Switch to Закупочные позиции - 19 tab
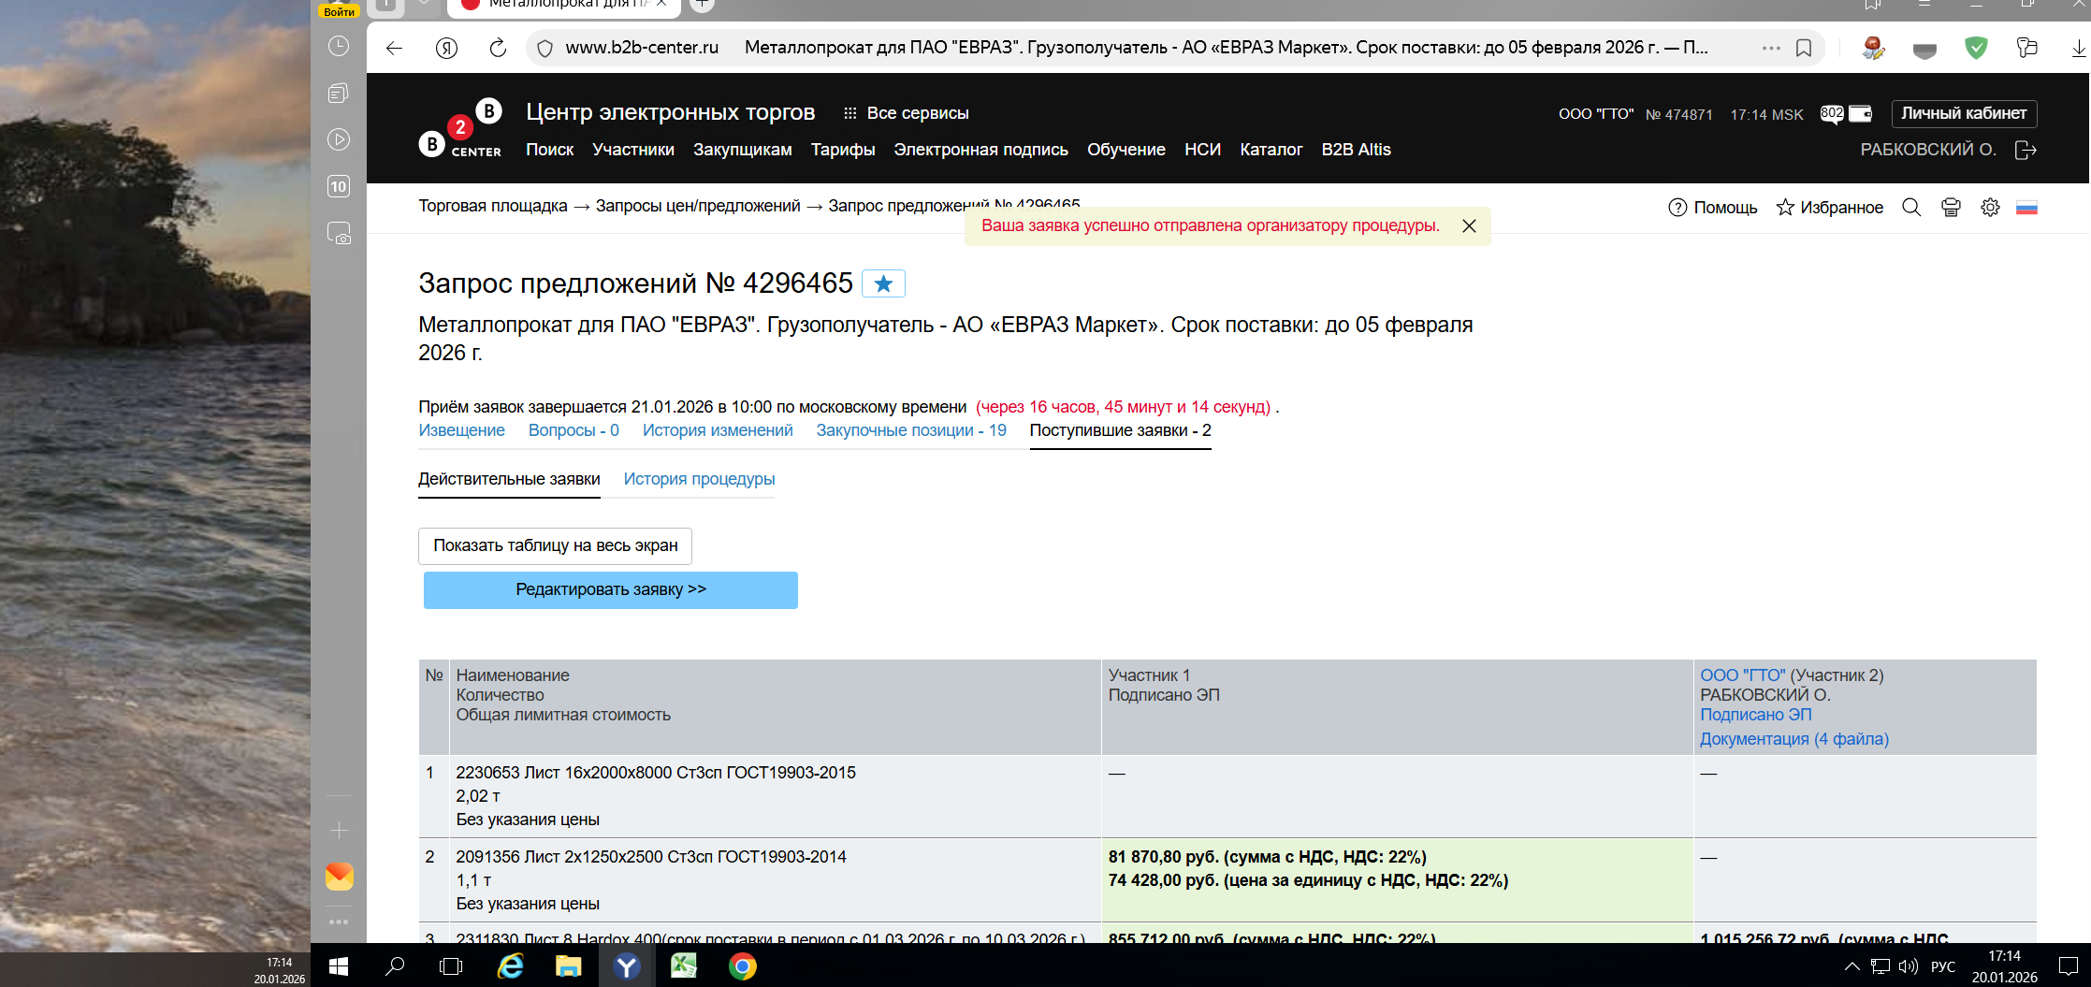This screenshot has height=987, width=2091. click(911, 430)
